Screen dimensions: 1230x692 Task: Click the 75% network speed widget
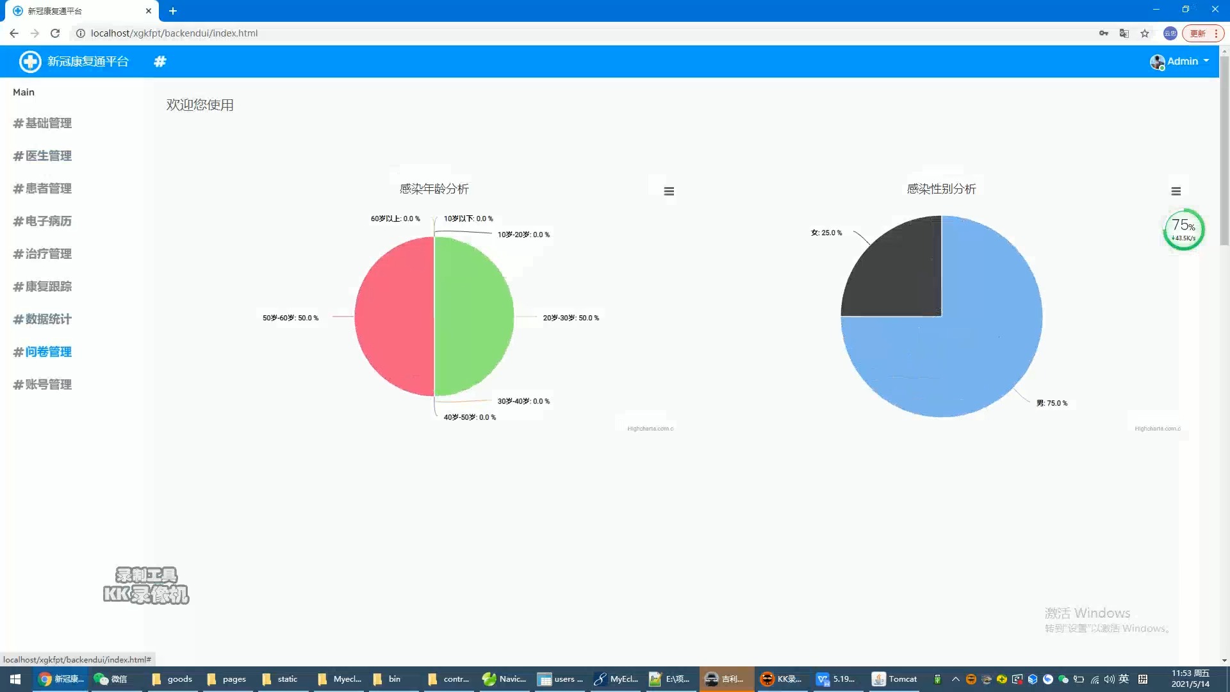[1183, 229]
